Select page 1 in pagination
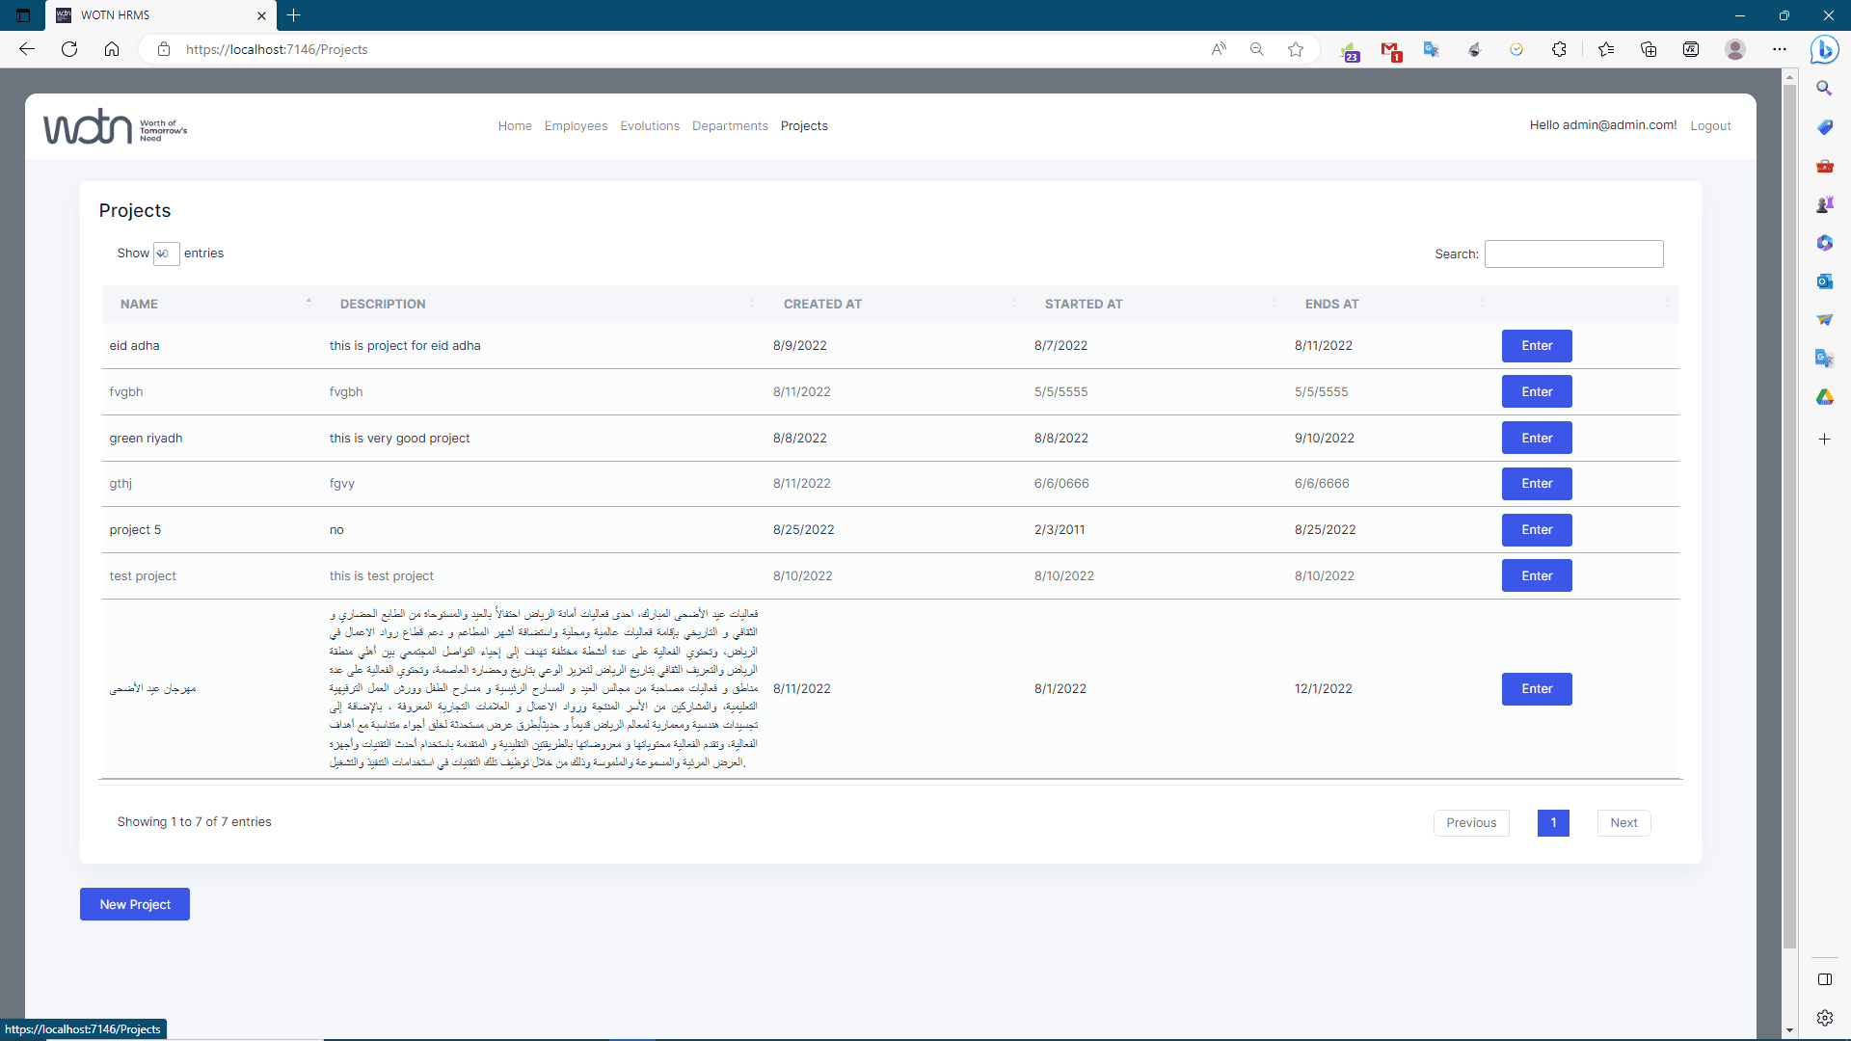The width and height of the screenshot is (1851, 1041). [x=1553, y=823]
